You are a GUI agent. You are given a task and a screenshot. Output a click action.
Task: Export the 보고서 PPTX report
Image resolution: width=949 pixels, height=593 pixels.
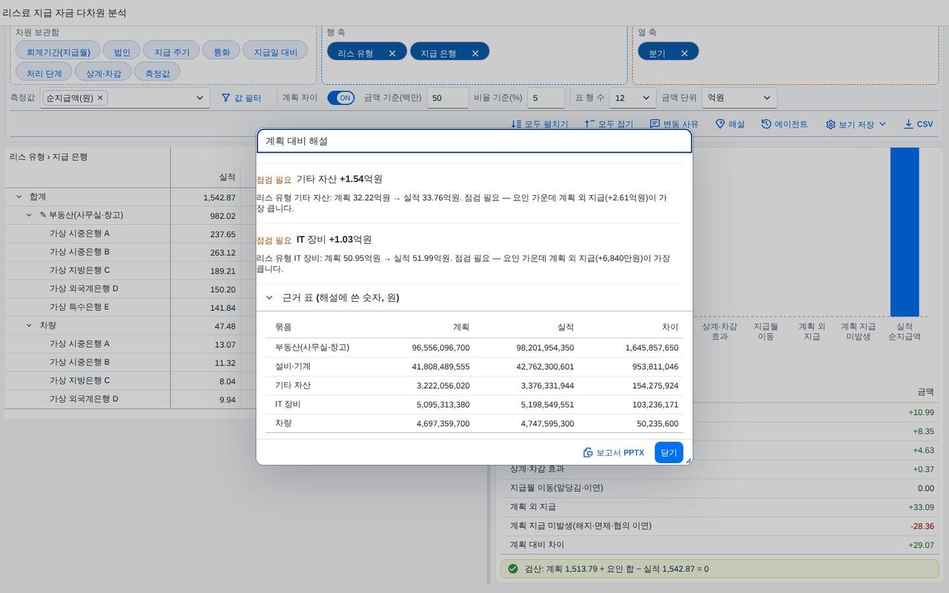click(614, 453)
